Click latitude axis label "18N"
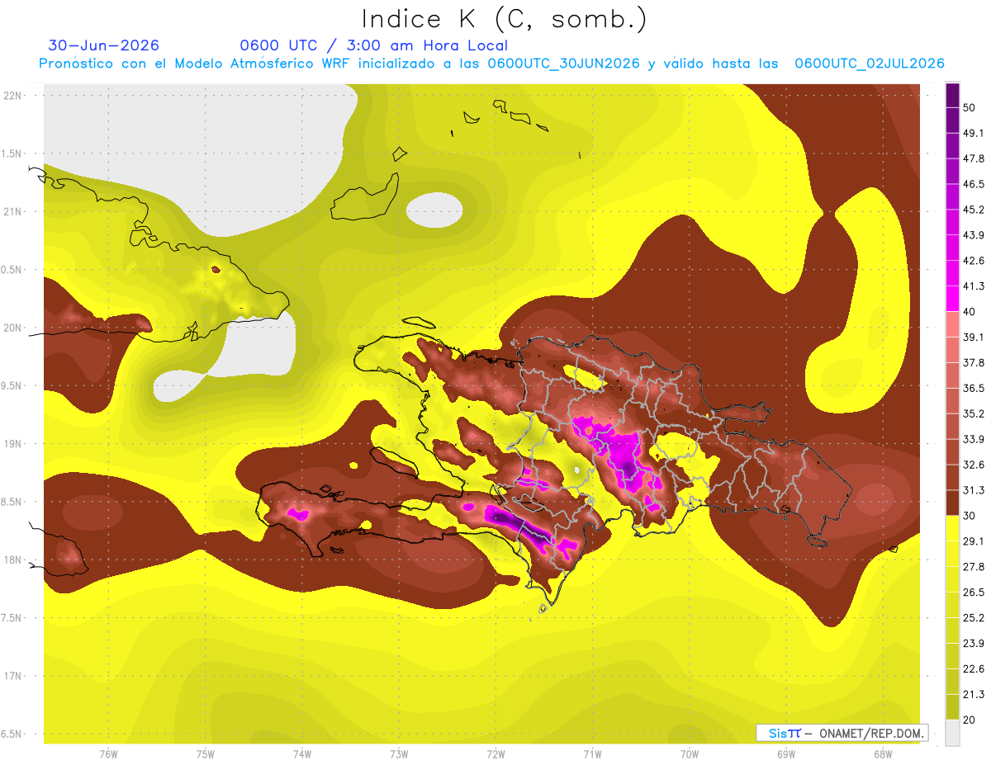This screenshot has height=765, width=991. [13, 560]
